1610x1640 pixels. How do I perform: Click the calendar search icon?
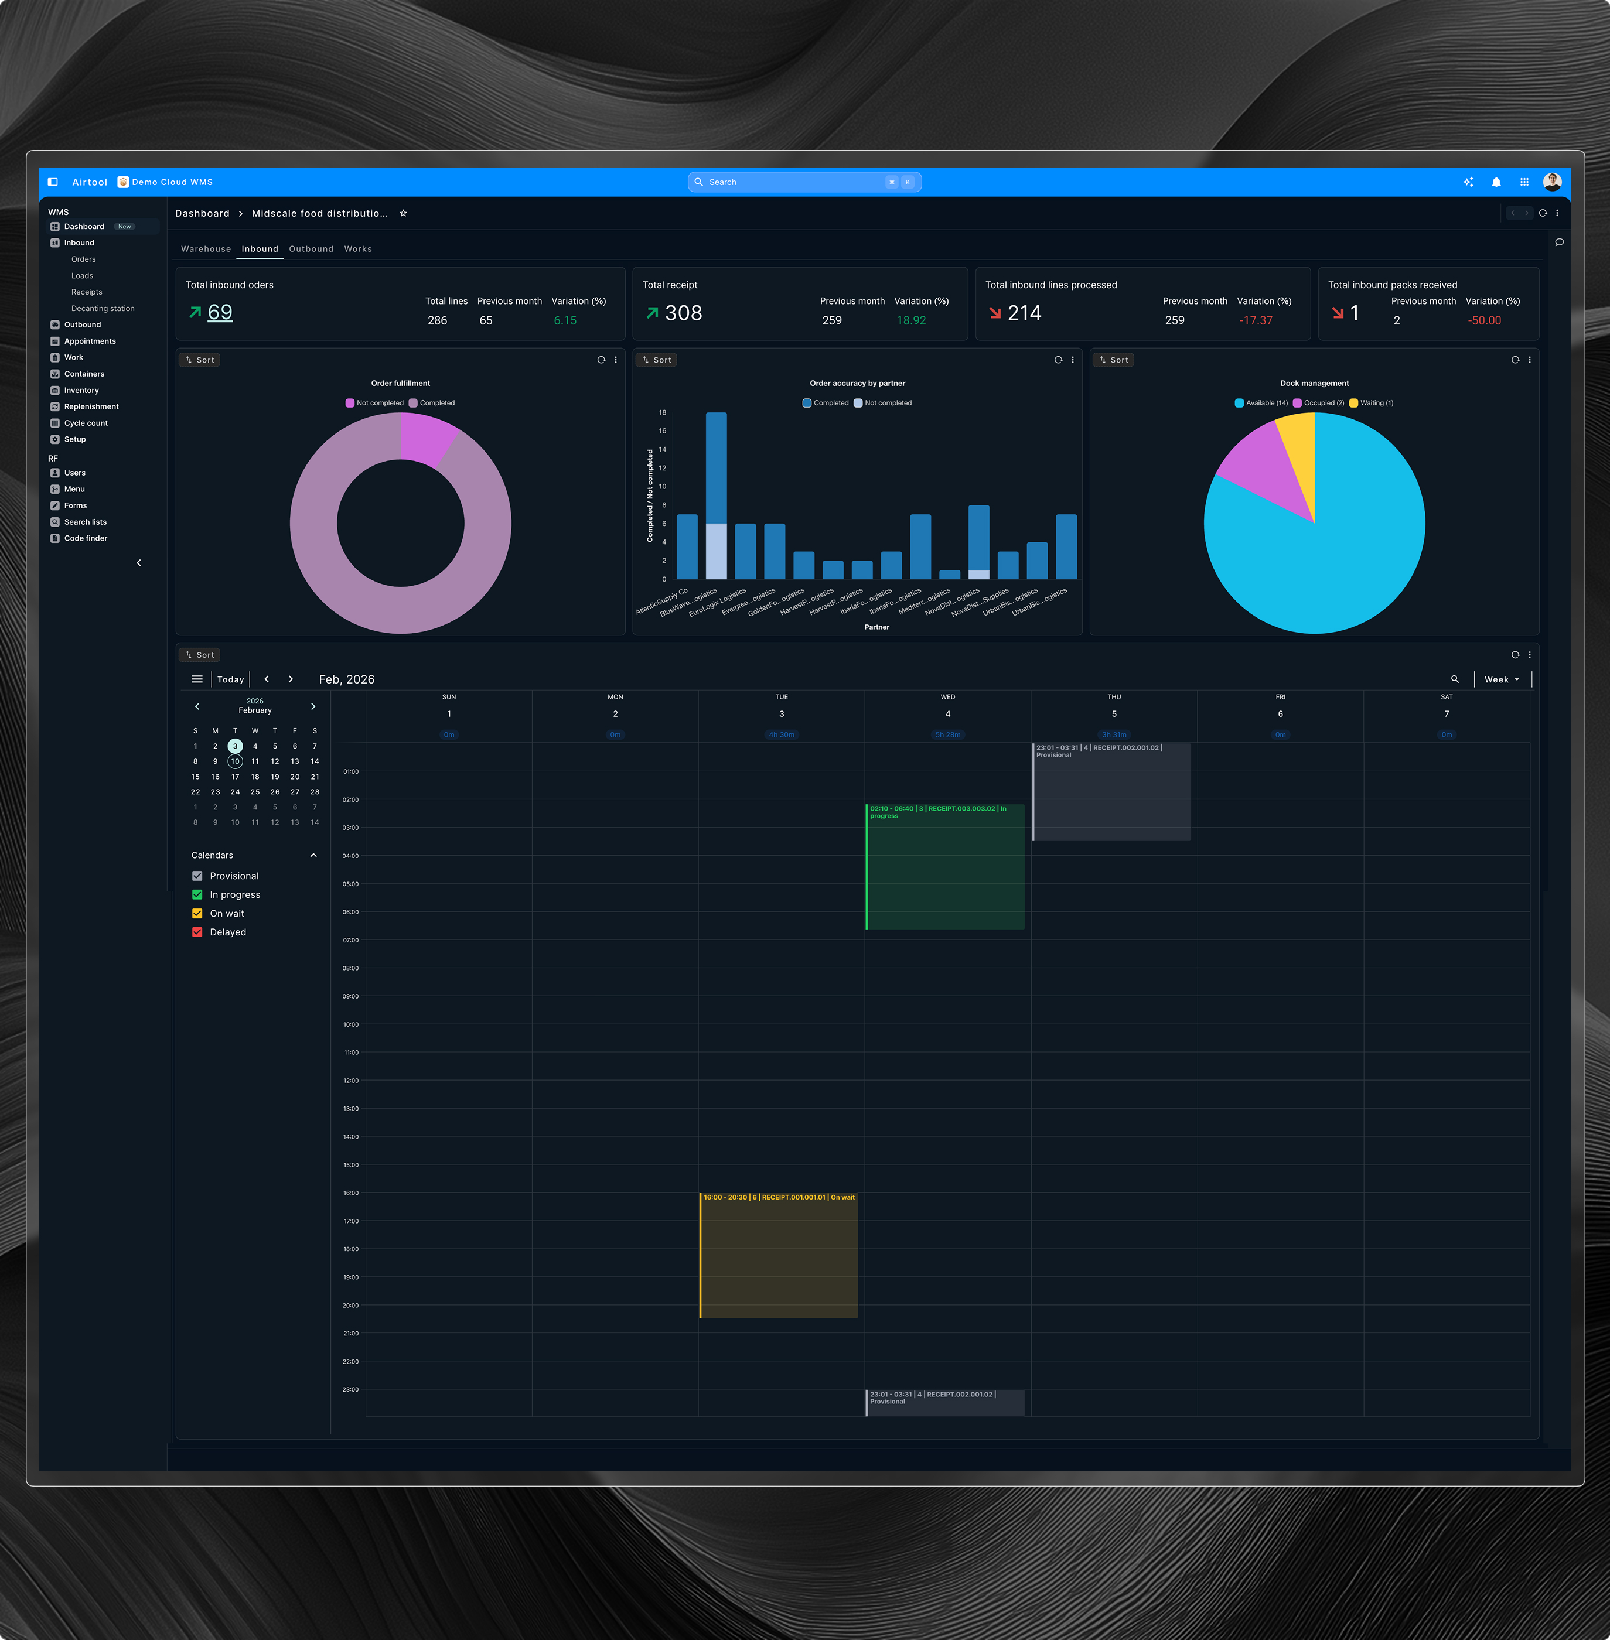tap(1454, 679)
